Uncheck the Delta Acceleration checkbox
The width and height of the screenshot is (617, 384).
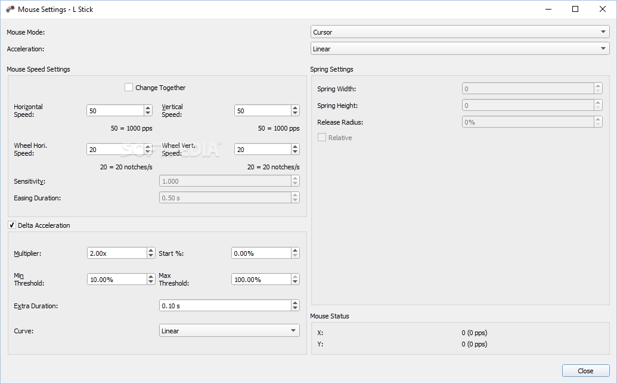pos(12,225)
